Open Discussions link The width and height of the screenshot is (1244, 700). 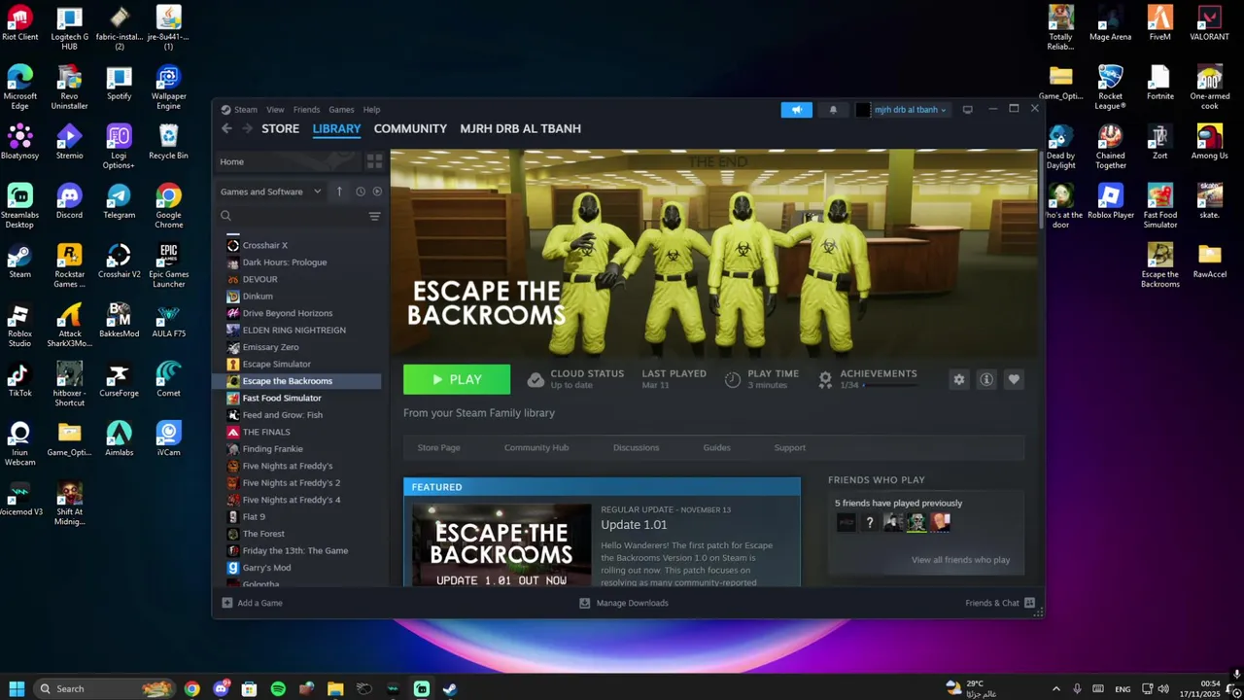point(636,447)
